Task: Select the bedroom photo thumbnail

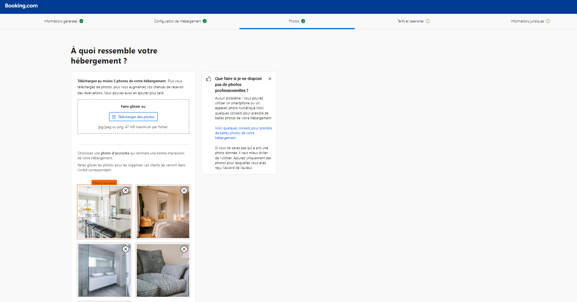Action: 163,212
